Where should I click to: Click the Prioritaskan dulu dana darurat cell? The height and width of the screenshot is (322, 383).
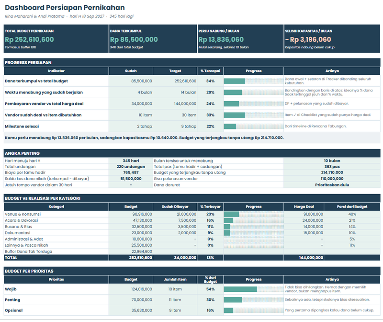[332, 185]
